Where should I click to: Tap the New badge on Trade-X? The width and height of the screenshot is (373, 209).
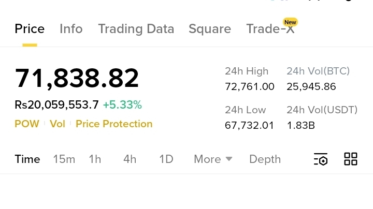tap(290, 22)
